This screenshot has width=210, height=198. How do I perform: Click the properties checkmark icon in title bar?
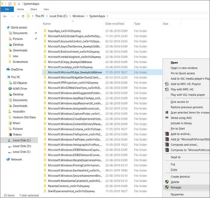[x=10, y=4]
